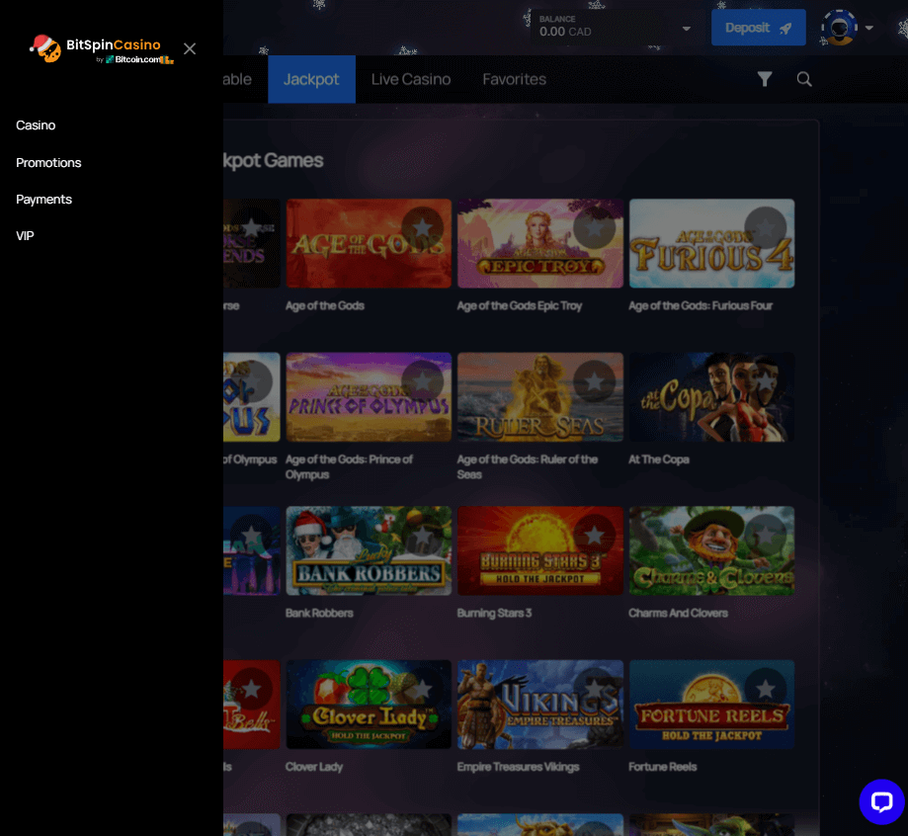Select the Jackpot tab
Screen dimensions: 908x836
(311, 79)
